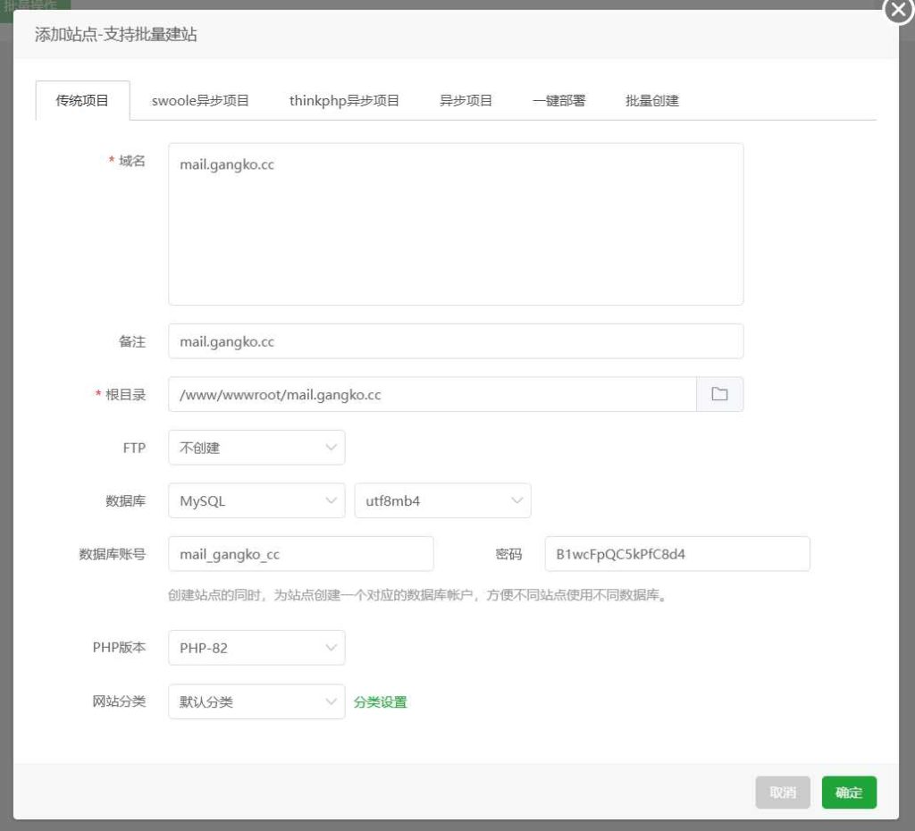Click the 备注 remarks input field

click(x=456, y=341)
